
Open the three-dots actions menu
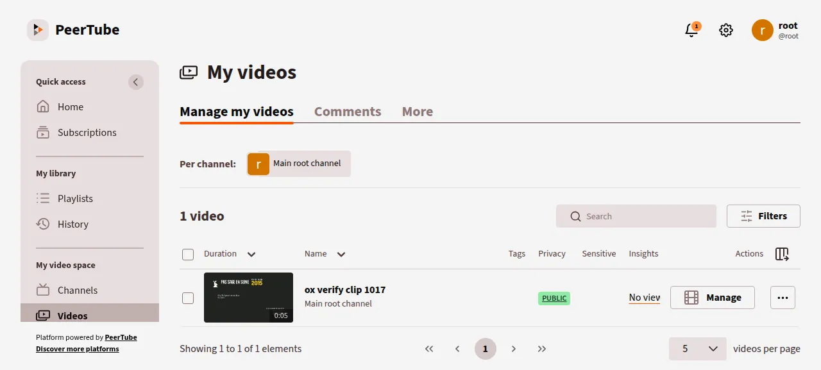(783, 298)
